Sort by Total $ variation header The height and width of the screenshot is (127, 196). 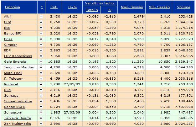[92, 10]
